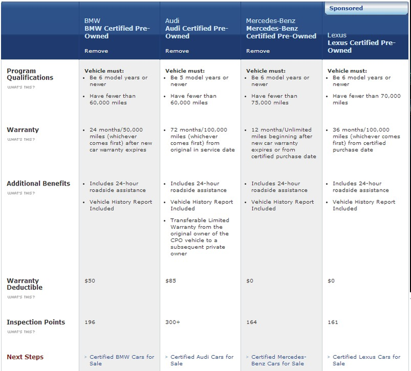Click What's This under Inspection Points
This screenshot has height=371, width=411.
tap(21, 331)
